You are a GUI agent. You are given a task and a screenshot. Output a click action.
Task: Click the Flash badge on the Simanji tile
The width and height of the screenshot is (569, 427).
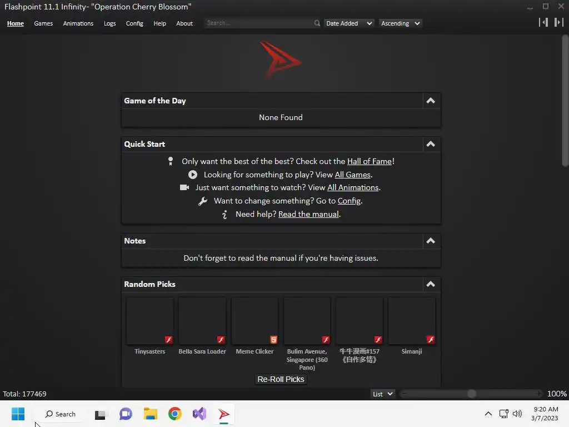click(x=431, y=340)
